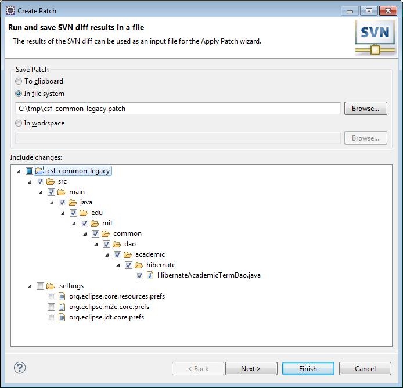Screen dimensions: 403x388
Task: Click the mit folder icon
Action: tap(95, 223)
